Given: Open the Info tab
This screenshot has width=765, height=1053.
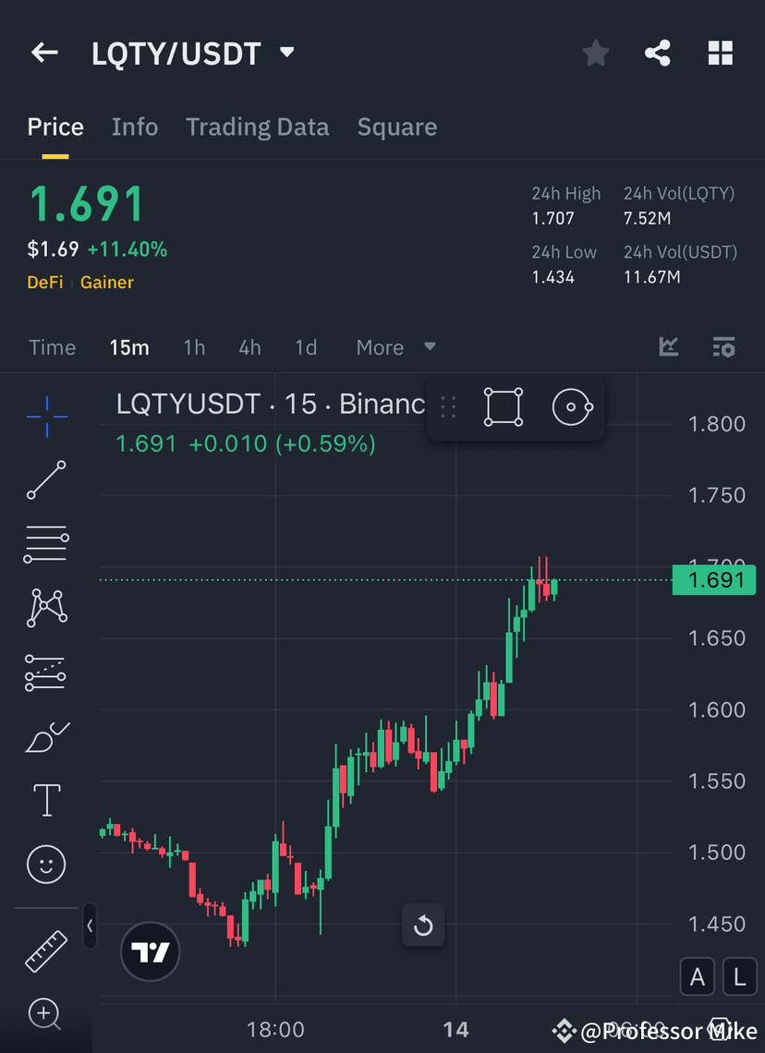Looking at the screenshot, I should (135, 127).
